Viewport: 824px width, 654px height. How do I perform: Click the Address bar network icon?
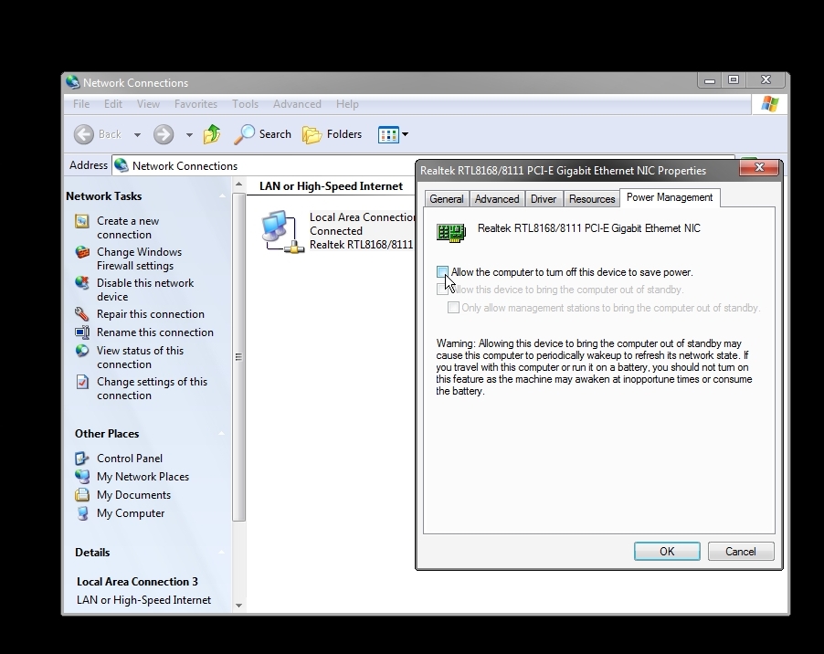[x=121, y=165]
